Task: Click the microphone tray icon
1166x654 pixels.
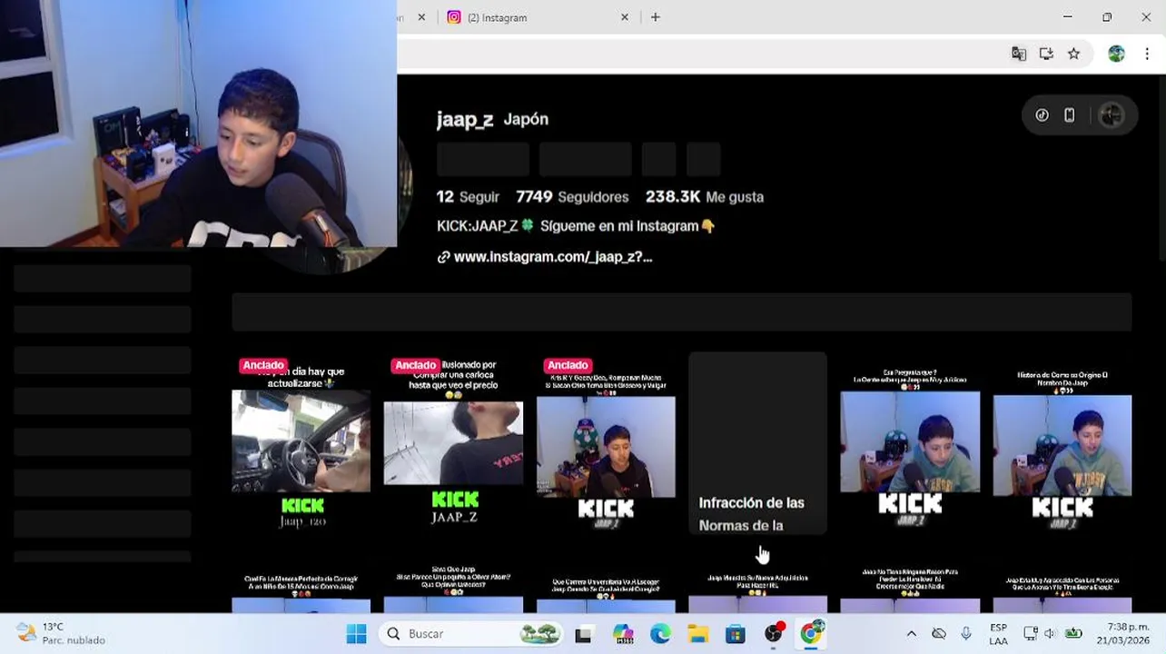Action: click(966, 634)
